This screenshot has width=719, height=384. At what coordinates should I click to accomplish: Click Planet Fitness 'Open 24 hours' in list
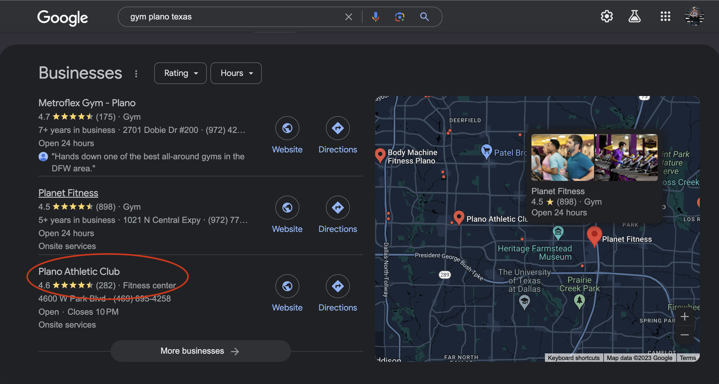66,233
